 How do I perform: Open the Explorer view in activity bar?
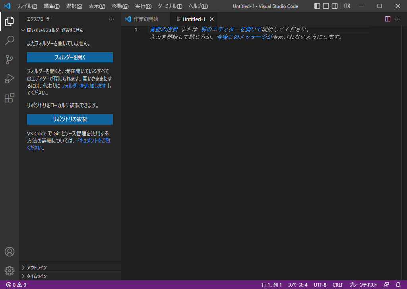(10, 21)
